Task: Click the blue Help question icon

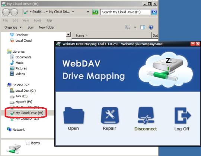Action: (x=151, y=27)
